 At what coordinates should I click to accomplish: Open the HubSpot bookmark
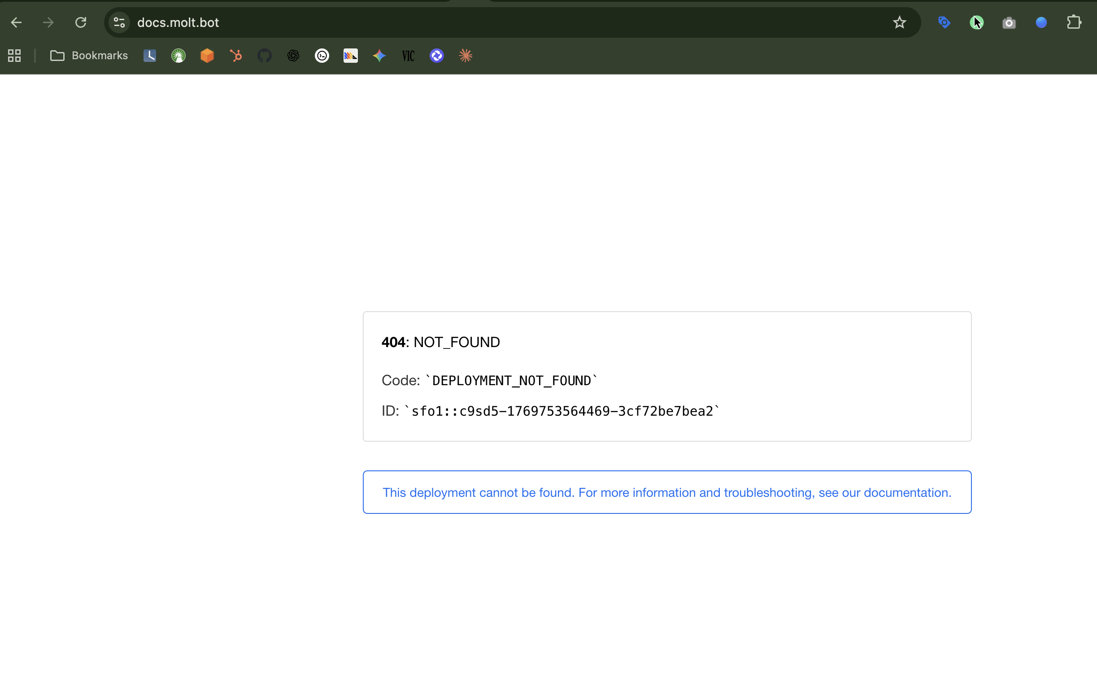click(x=236, y=56)
